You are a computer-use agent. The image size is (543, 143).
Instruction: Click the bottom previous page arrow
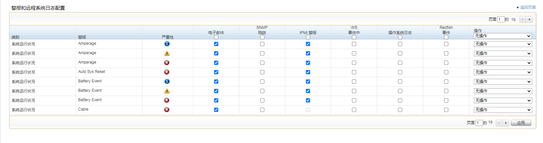point(499,123)
